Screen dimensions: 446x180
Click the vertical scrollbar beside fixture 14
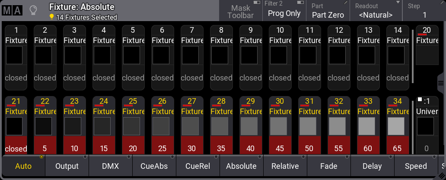(413, 54)
